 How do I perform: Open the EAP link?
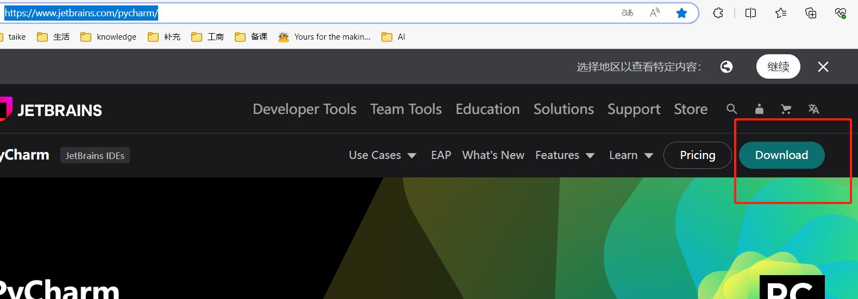coord(441,155)
